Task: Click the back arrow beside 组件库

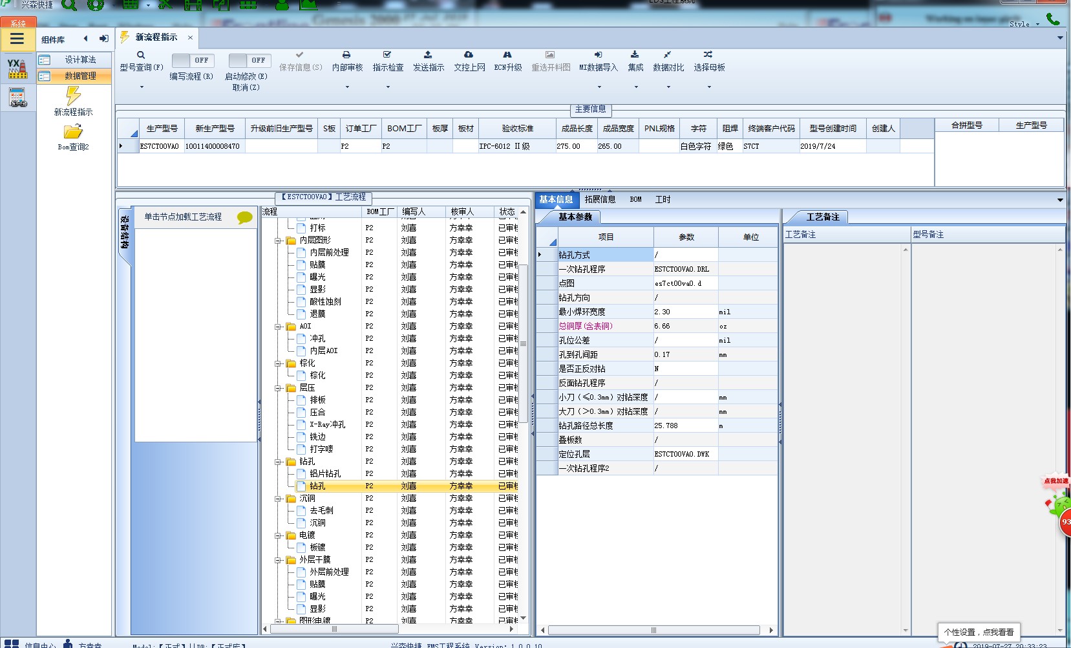Action: [x=85, y=39]
